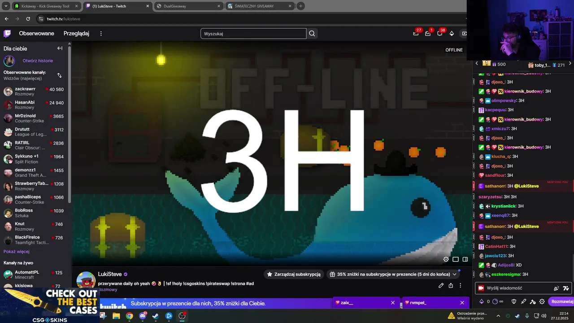Screen dimensions: 574x323
Task: Focus the Wyszukaj search box
Action: coord(253,34)
